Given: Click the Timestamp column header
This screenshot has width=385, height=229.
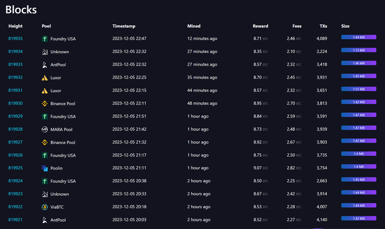Looking at the screenshot, I should point(124,26).
